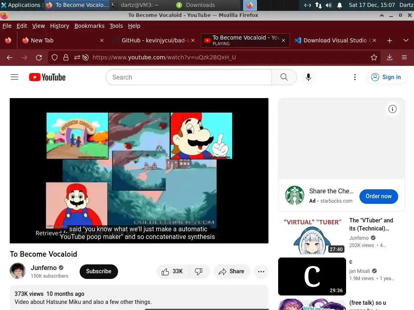Click the 150K subscribers text
The height and width of the screenshot is (310, 414).
(x=49, y=276)
